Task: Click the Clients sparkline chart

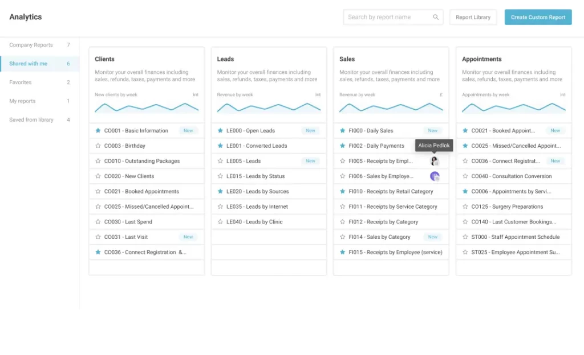Action: 146,107
